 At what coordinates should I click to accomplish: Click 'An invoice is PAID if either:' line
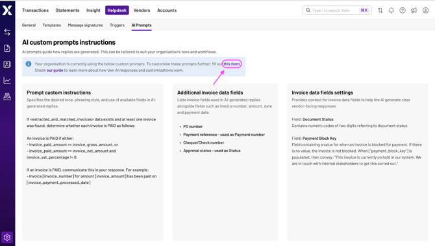(50, 138)
